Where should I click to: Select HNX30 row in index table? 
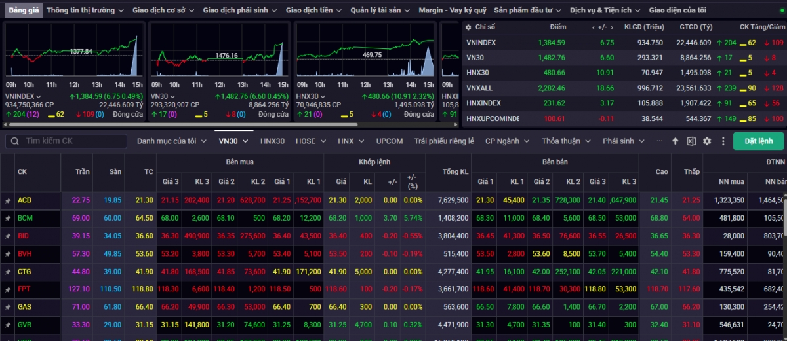pos(624,73)
